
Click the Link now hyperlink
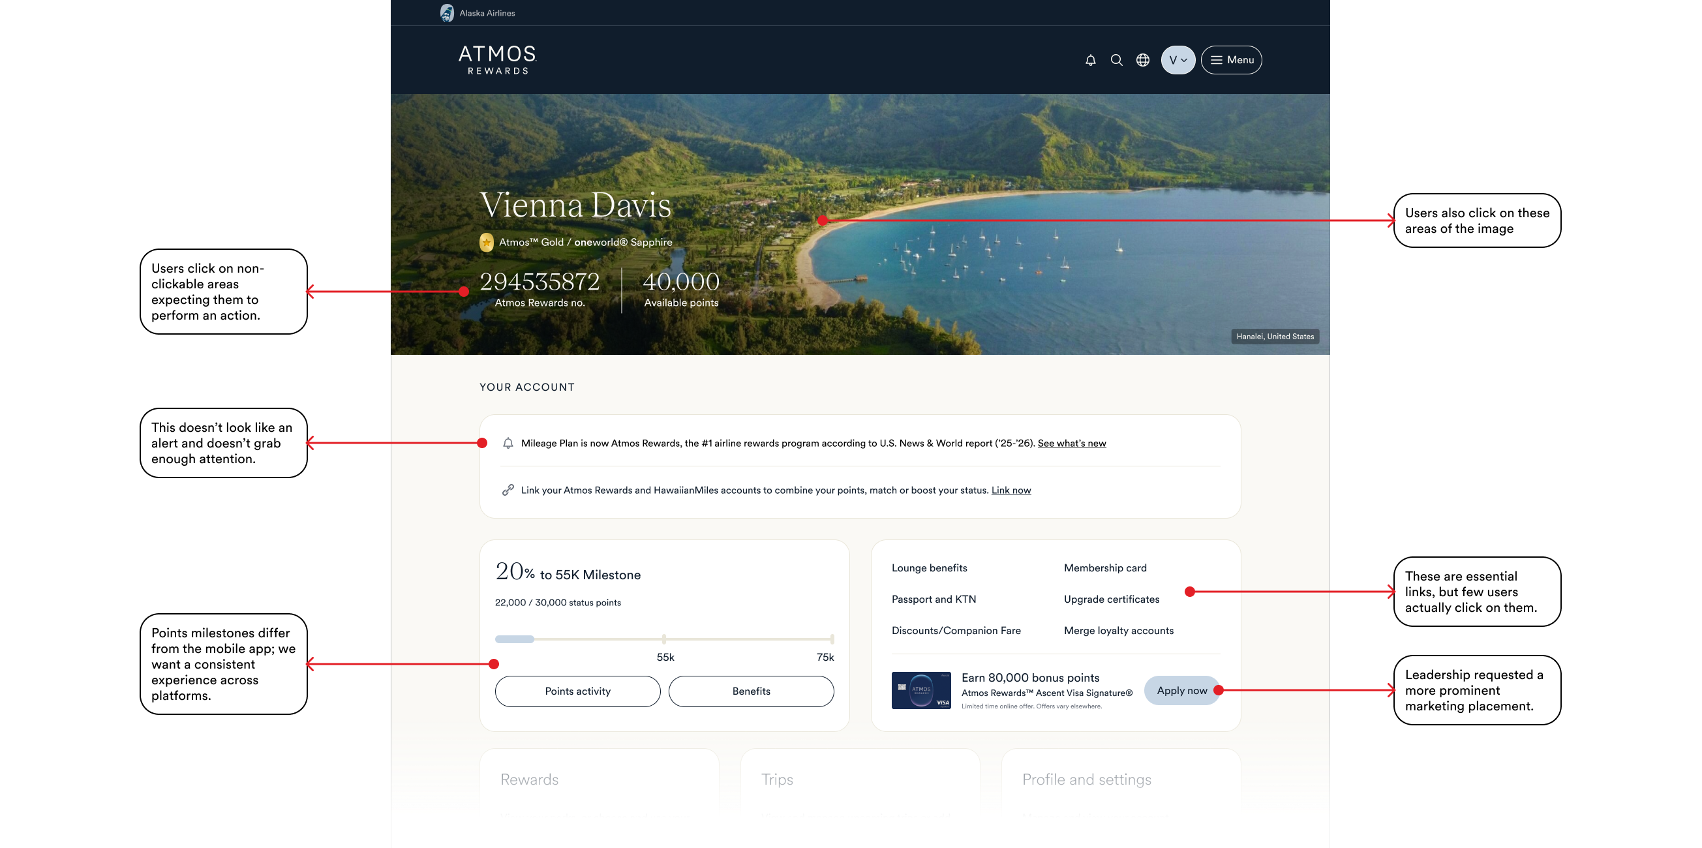(x=1011, y=490)
